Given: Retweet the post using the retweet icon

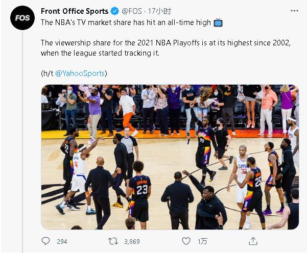Looking at the screenshot, I should click(x=114, y=241).
